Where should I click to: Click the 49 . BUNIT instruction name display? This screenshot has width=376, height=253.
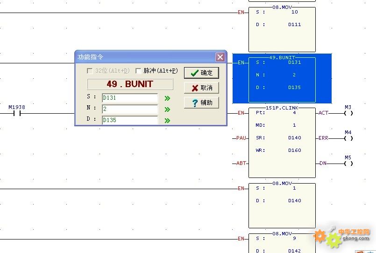[130, 84]
